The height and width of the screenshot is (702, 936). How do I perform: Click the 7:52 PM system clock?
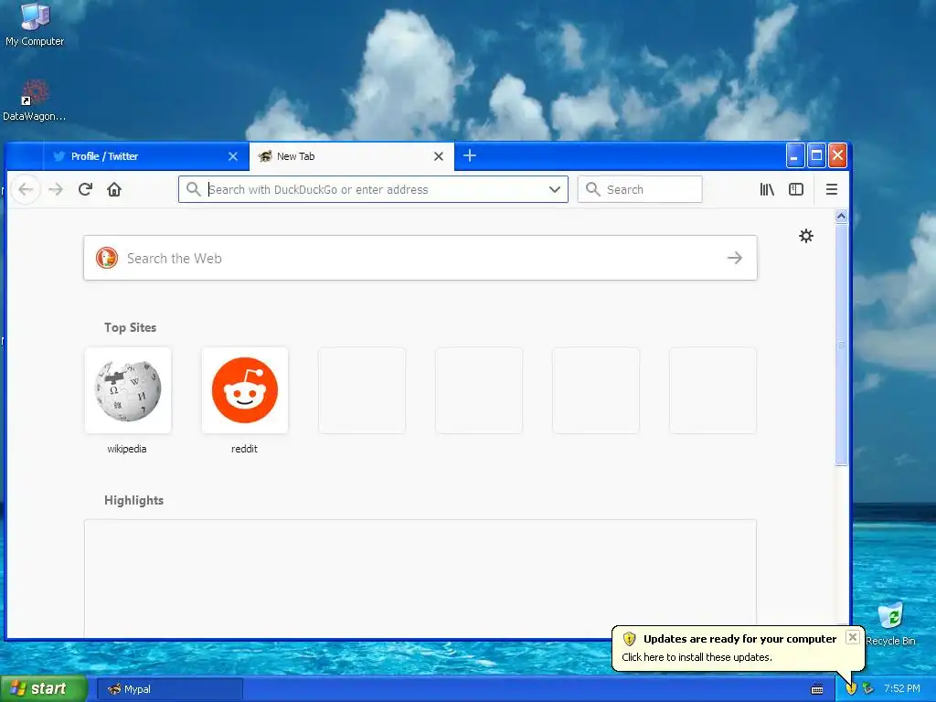click(x=902, y=689)
